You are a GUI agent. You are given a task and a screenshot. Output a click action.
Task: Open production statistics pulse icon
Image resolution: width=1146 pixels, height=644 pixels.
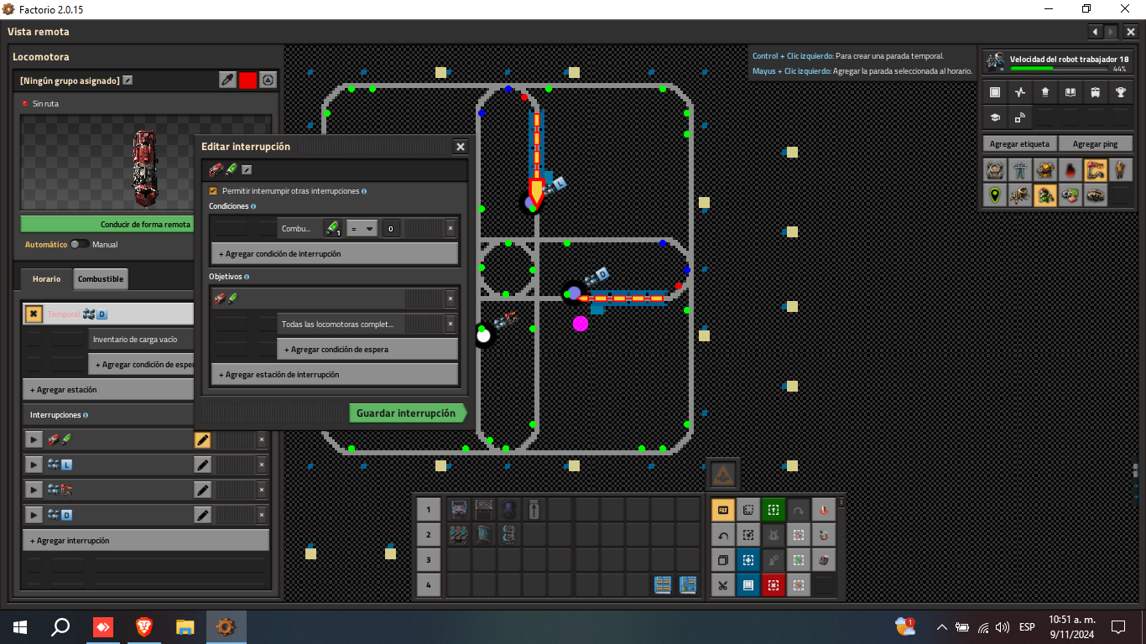(x=1020, y=92)
